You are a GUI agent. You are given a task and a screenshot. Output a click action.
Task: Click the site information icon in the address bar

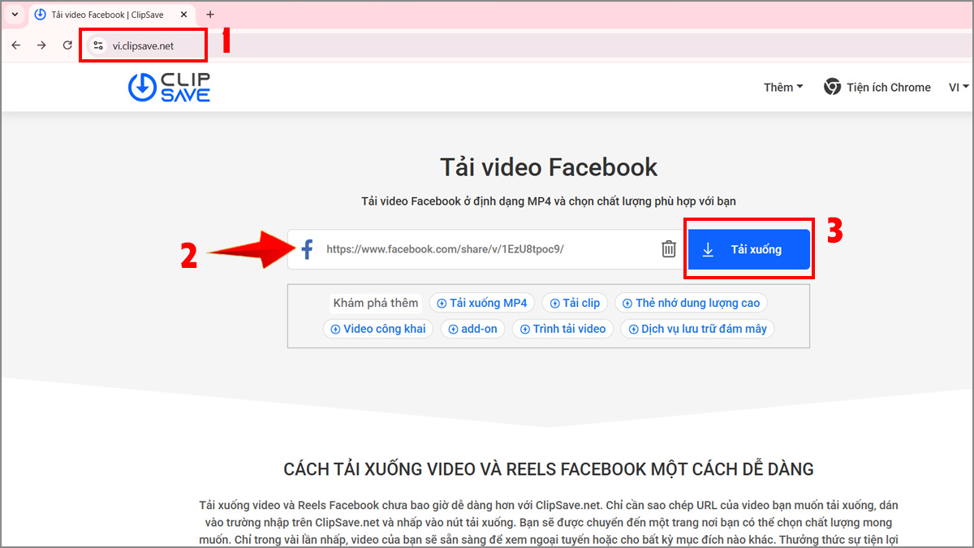(98, 45)
